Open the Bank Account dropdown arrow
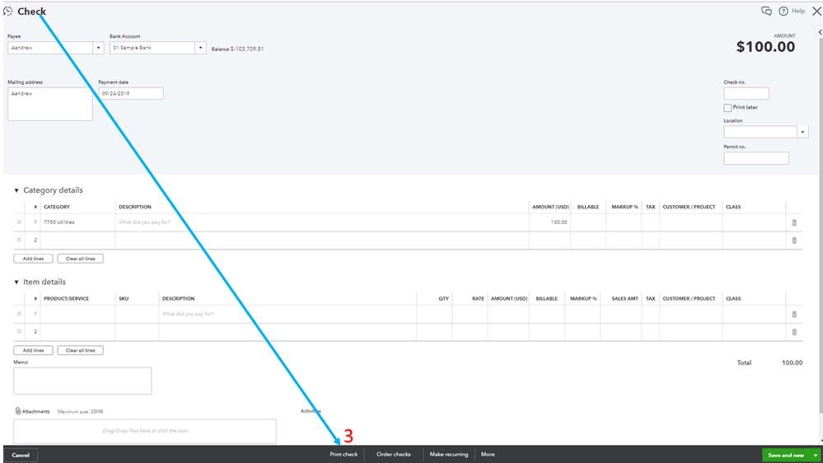Screen dimensions: 823x463 point(200,48)
